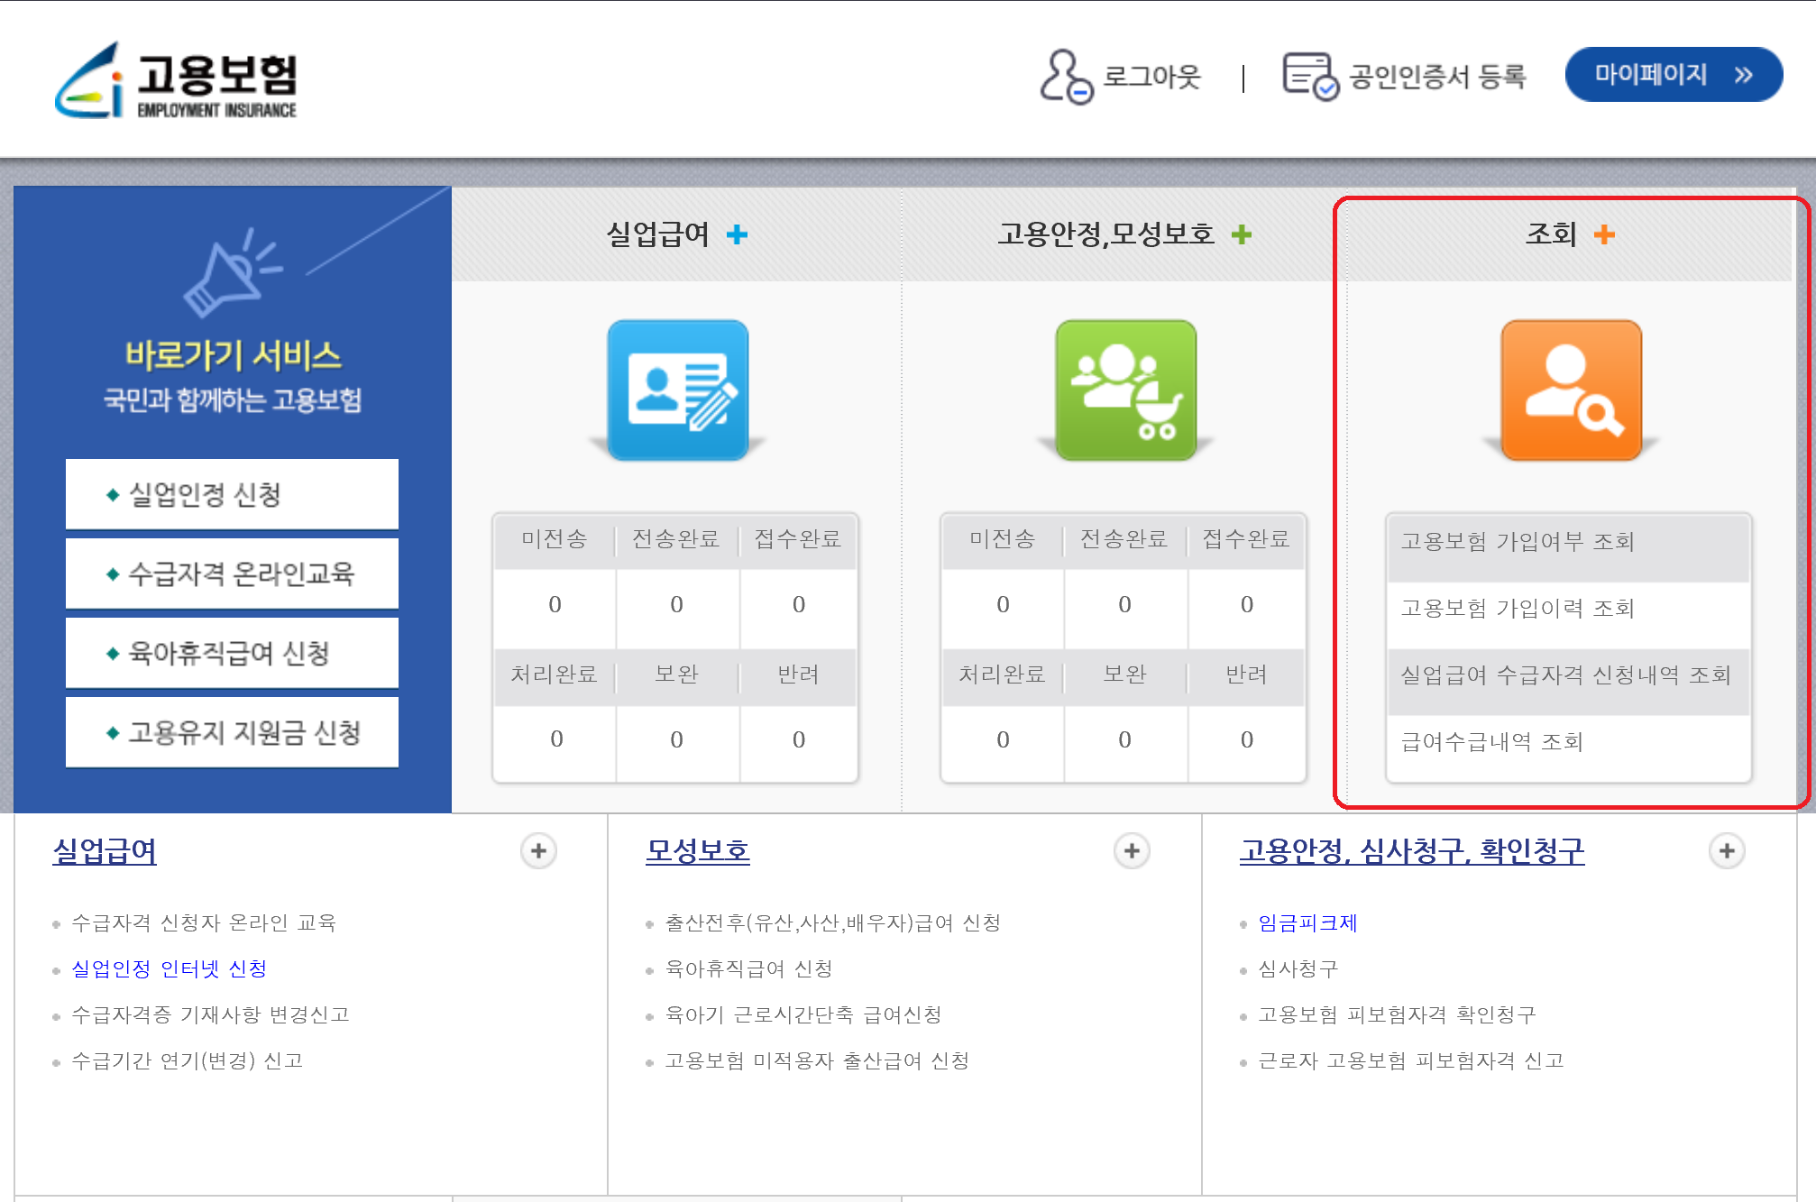Screen dimensions: 1816x1202
Task: Open the orange 조회 search person icon
Action: [x=1571, y=390]
